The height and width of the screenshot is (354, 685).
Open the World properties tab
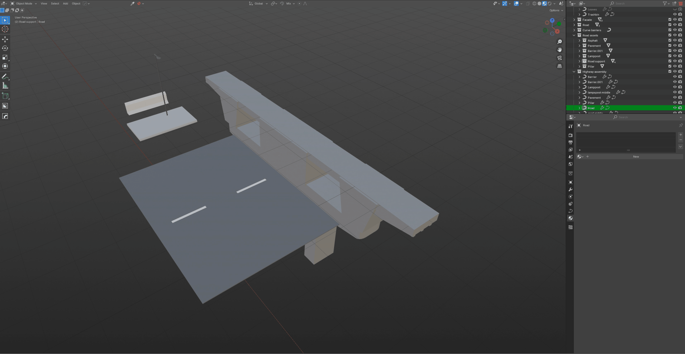click(x=570, y=164)
